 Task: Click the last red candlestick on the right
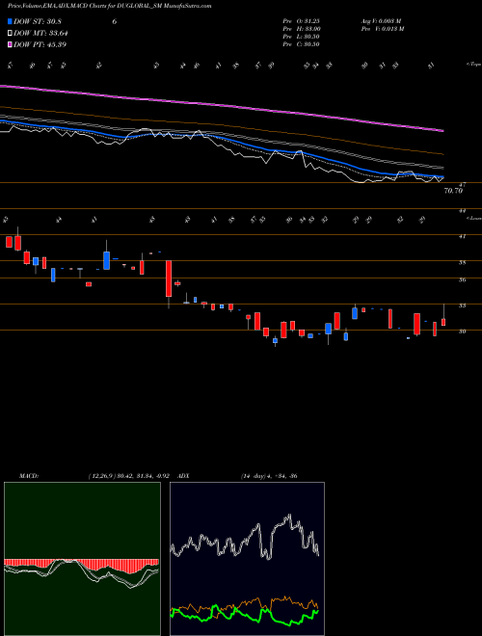[x=443, y=322]
